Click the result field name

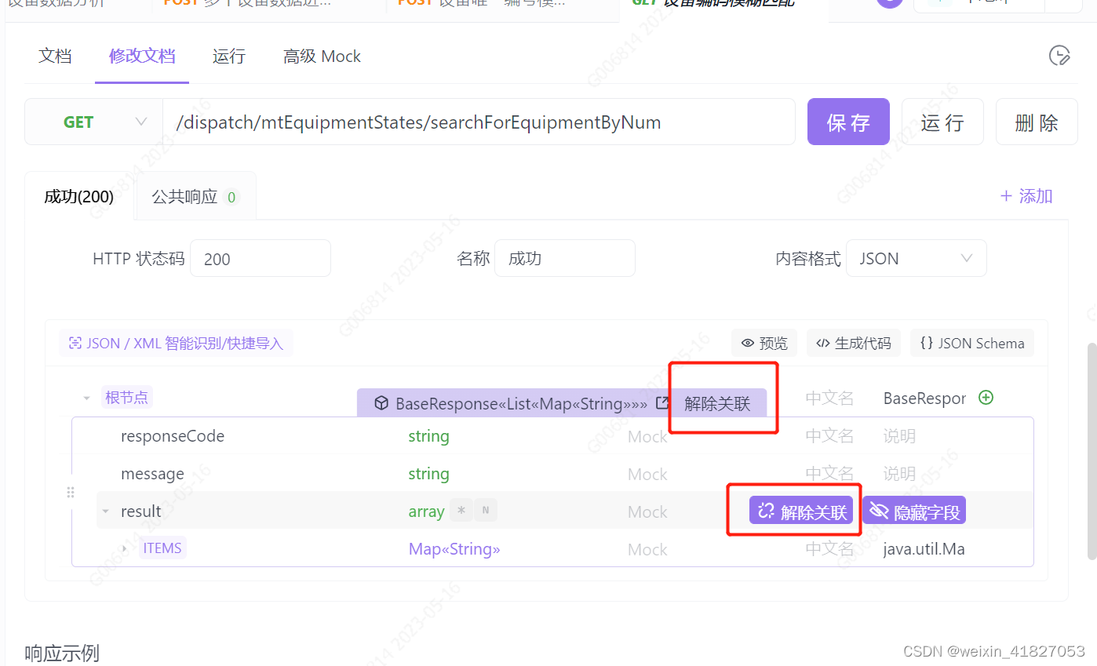click(x=140, y=511)
